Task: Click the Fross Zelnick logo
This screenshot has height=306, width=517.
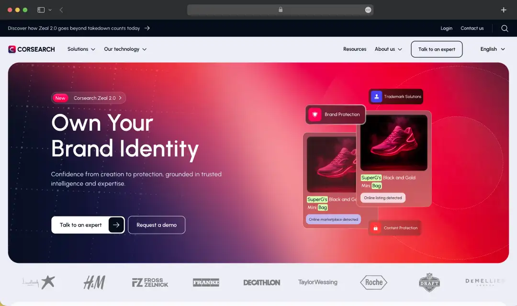Action: [x=150, y=283]
